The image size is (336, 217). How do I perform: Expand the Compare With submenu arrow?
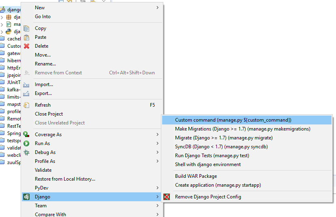158,215
